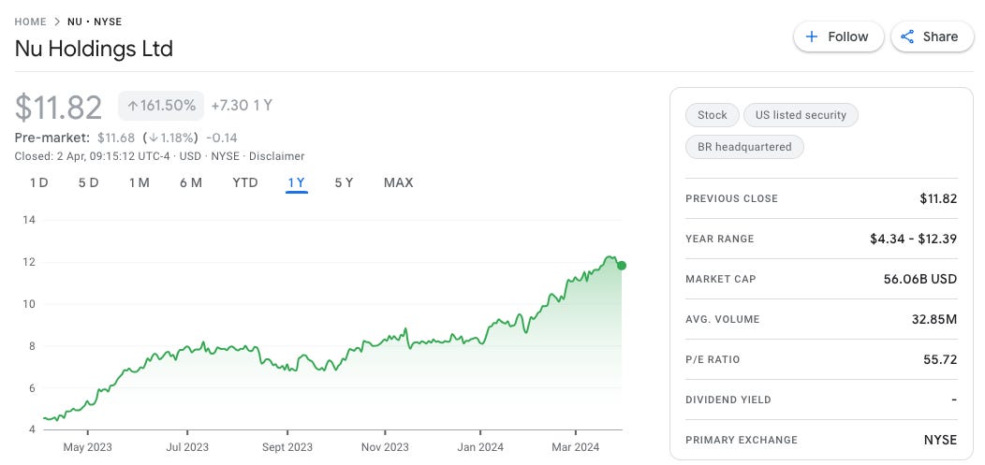Viewport: 985px width, 465px height.
Task: Click the green endpoint dot on chart
Action: point(622,266)
